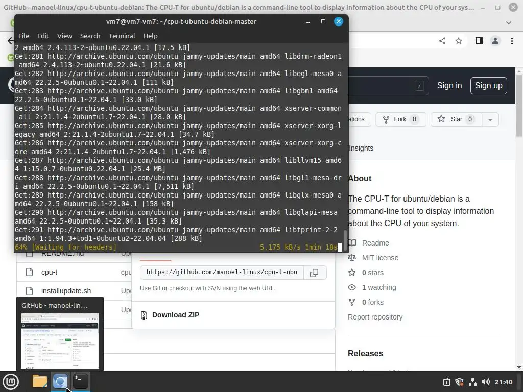Open the terminal Help menu
The width and height of the screenshot is (523, 392).
[x=151, y=36]
